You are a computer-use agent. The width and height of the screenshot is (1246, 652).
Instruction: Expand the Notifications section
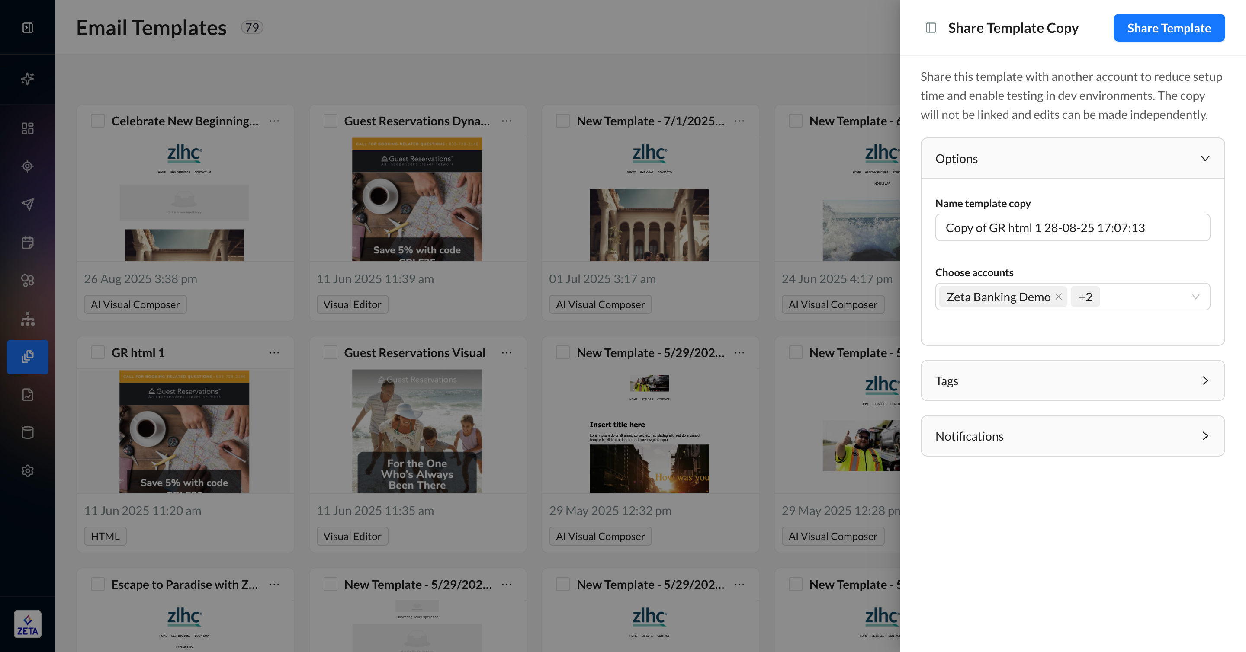(x=1205, y=436)
